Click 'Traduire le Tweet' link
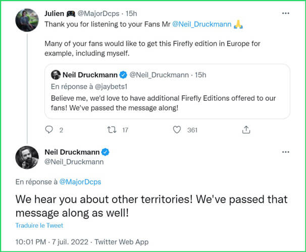306x252 pixels. tap(39, 225)
